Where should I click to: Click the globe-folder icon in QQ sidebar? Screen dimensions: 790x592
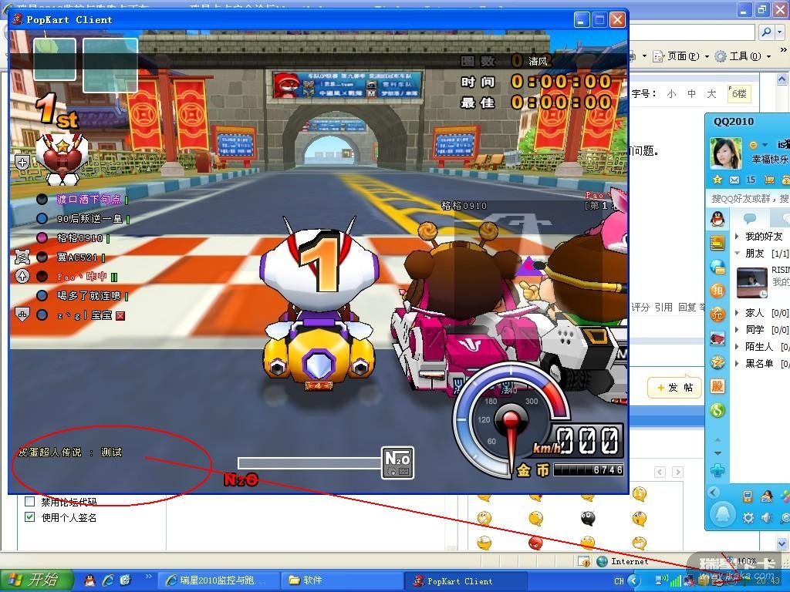[x=717, y=267]
